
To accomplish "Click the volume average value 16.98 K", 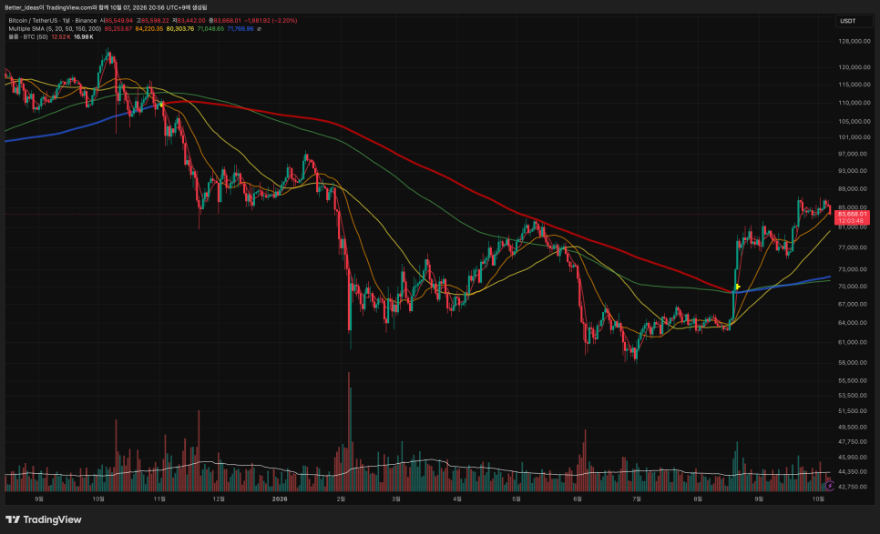I will [84, 37].
